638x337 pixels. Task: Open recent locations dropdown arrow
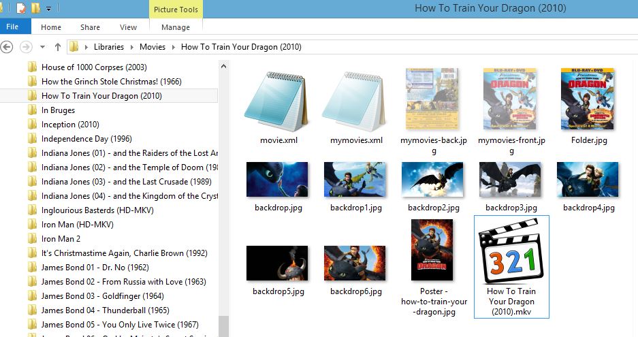pos(42,47)
